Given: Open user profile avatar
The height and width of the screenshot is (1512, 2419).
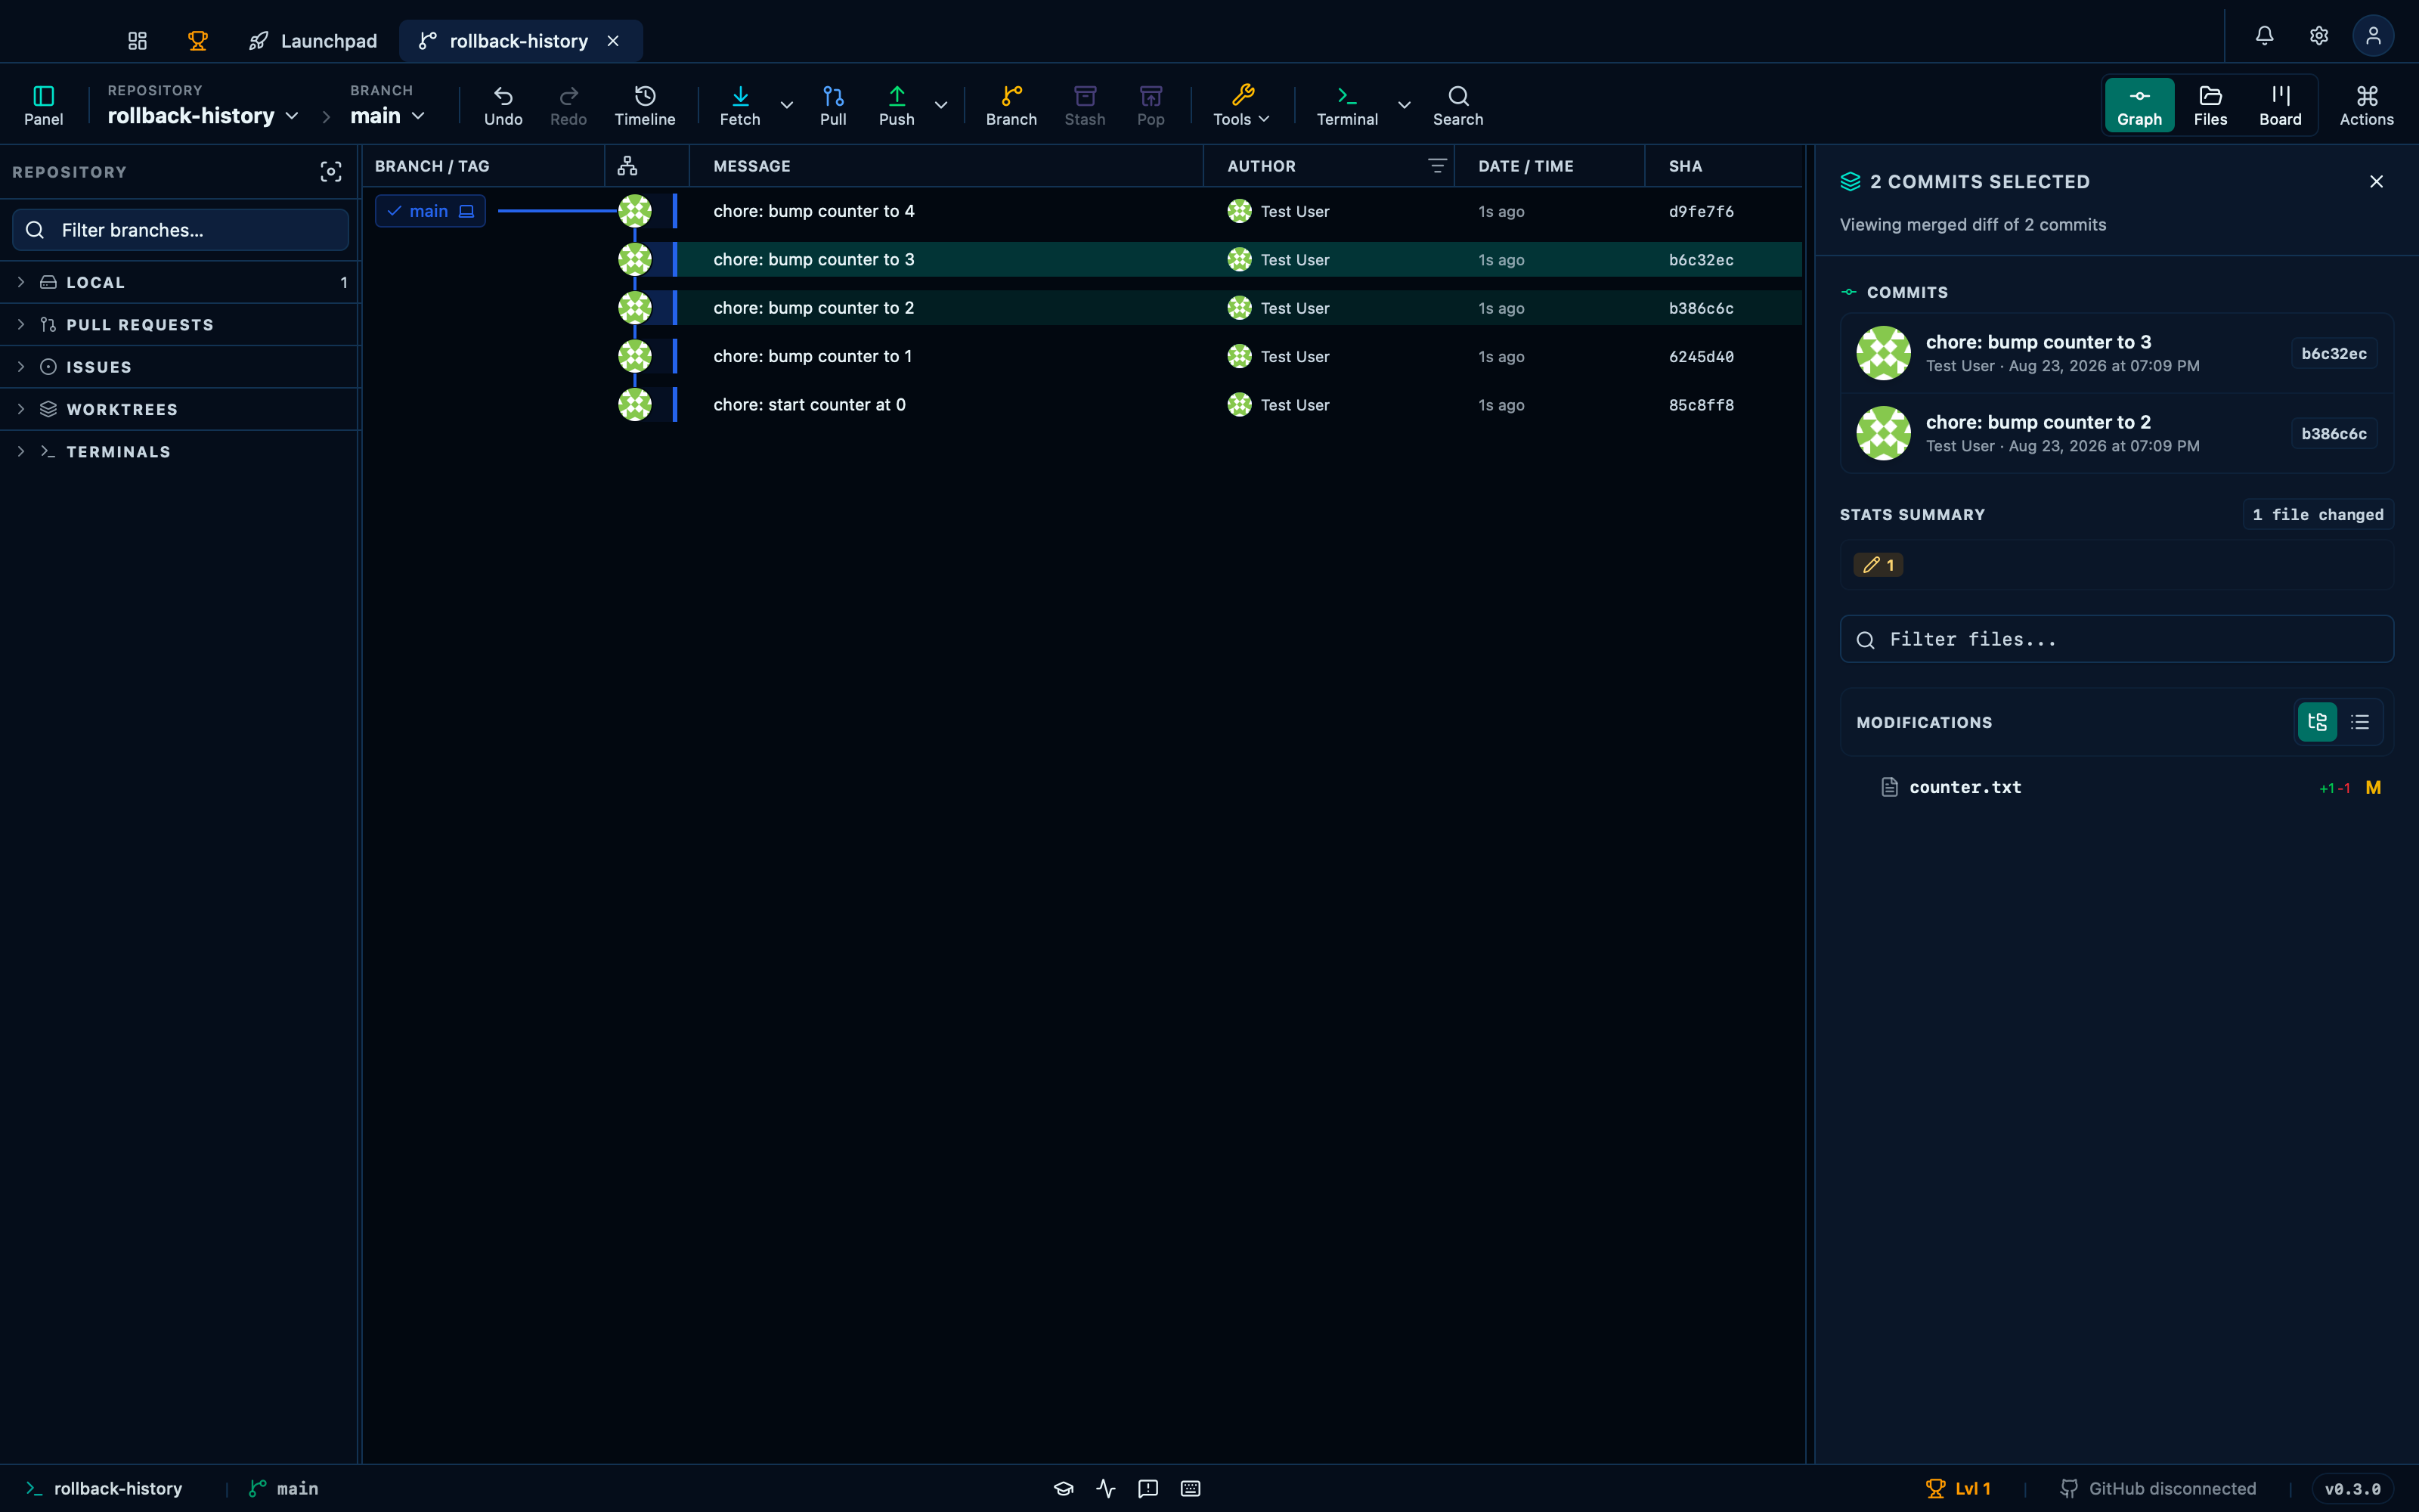Looking at the screenshot, I should (x=2373, y=36).
